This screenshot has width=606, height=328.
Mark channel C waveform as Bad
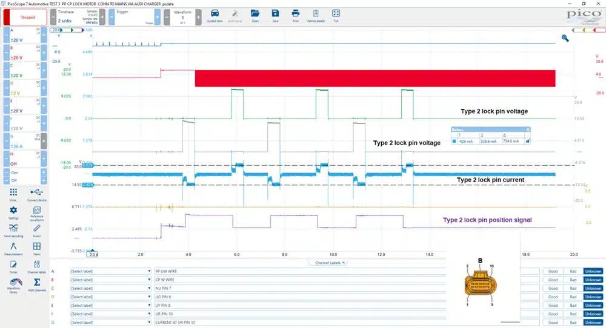[573, 288]
